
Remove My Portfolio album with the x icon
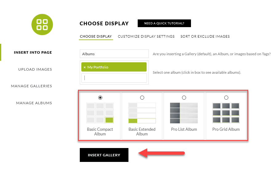tap(85, 67)
